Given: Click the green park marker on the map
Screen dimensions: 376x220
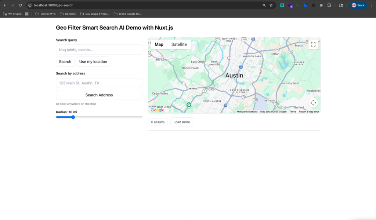Looking at the screenshot, I should click(x=189, y=105).
